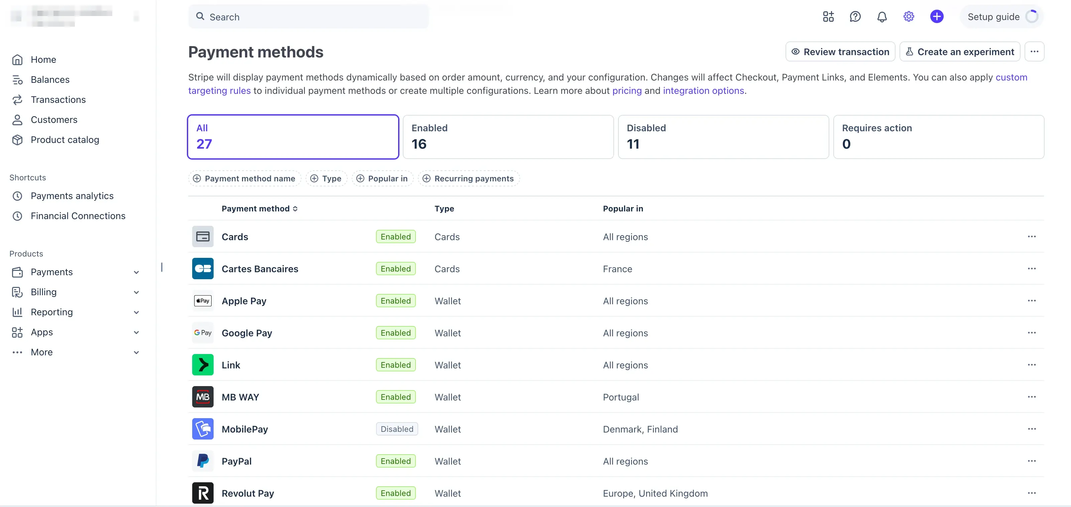Click the Apple Pay logo icon

click(203, 301)
